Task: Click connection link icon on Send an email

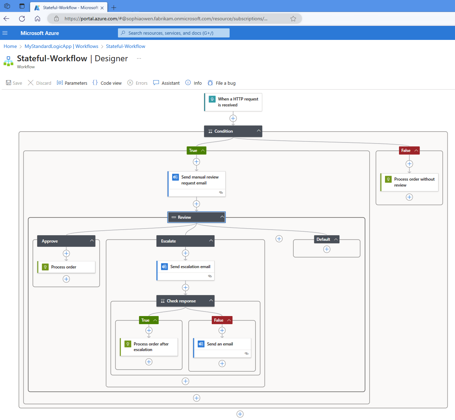Action: tap(247, 353)
